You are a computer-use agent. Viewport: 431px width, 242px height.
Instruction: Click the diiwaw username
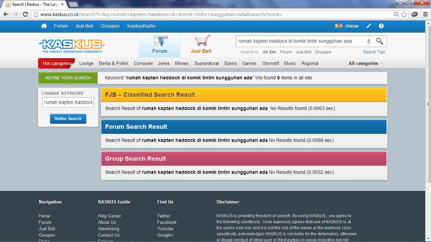pos(352,26)
